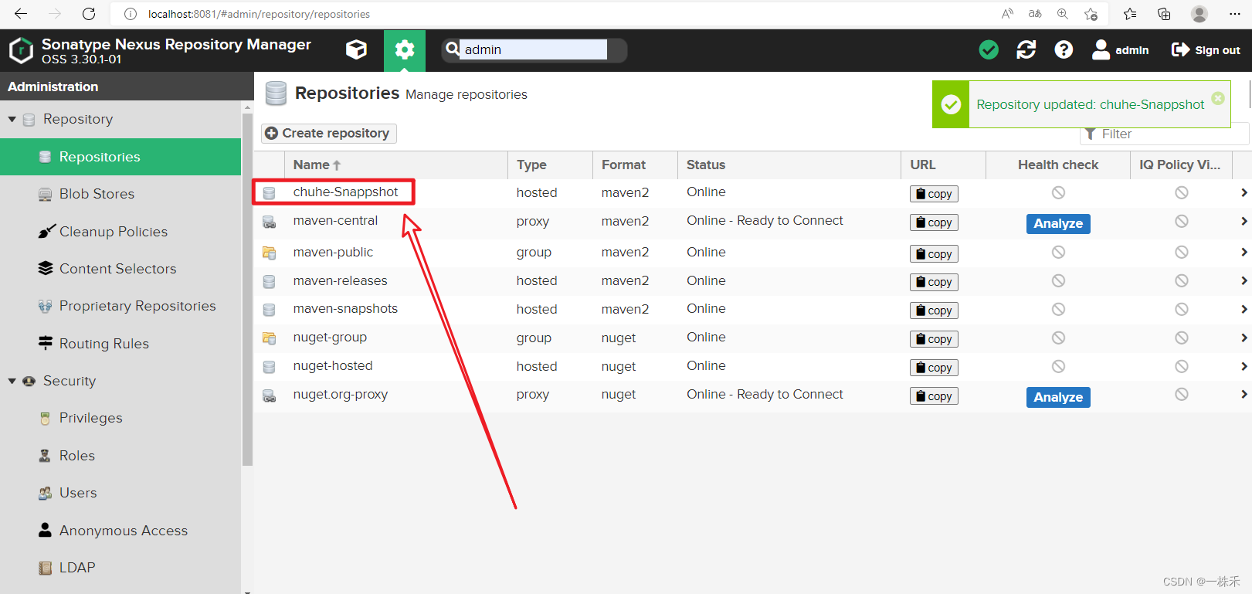1252x594 pixels.
Task: Copy the URL of nuget-group
Action: coord(934,339)
